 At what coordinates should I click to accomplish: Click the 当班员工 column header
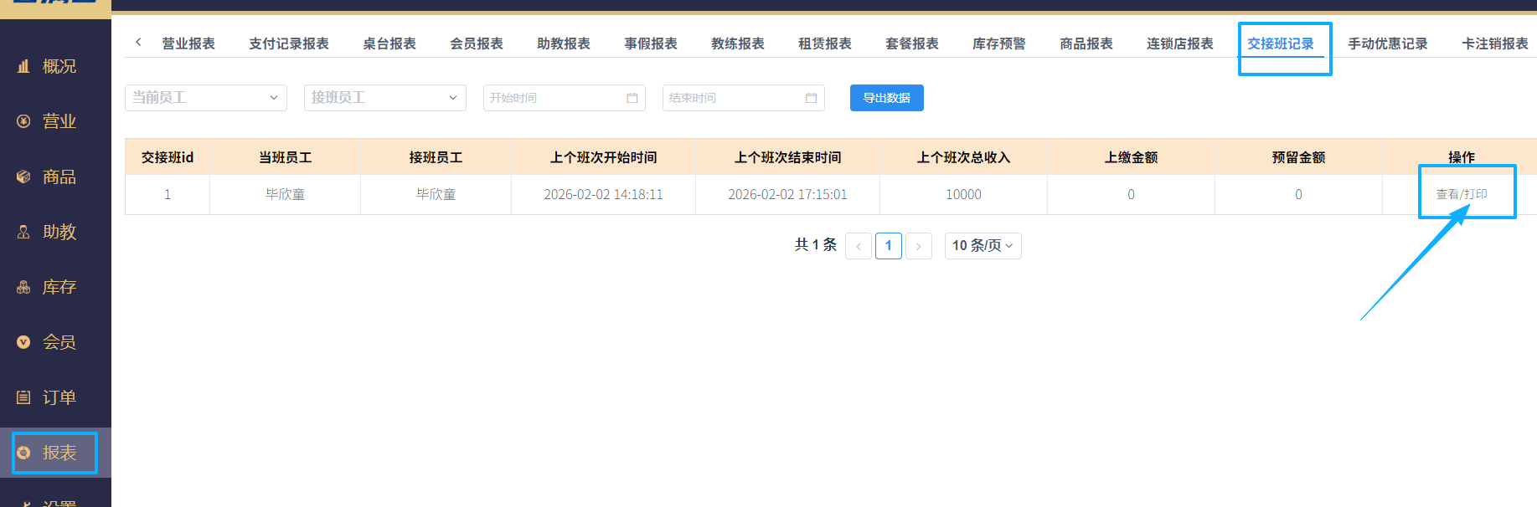pos(285,157)
